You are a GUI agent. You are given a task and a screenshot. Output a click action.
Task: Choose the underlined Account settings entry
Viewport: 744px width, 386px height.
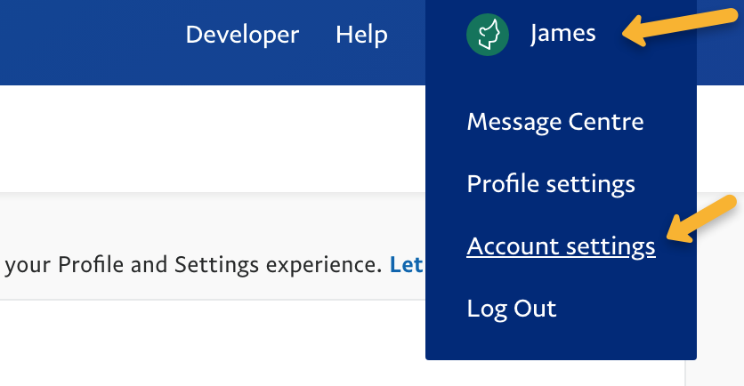pyautogui.click(x=561, y=246)
